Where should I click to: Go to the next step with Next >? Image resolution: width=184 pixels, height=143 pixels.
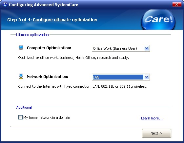(x=156, y=133)
